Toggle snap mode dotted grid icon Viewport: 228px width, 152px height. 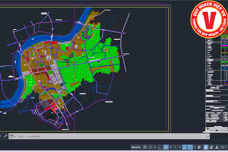coord(151,147)
